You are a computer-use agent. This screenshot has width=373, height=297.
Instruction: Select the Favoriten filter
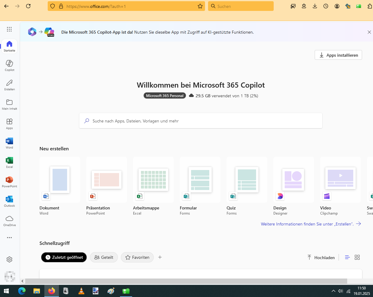point(137,257)
